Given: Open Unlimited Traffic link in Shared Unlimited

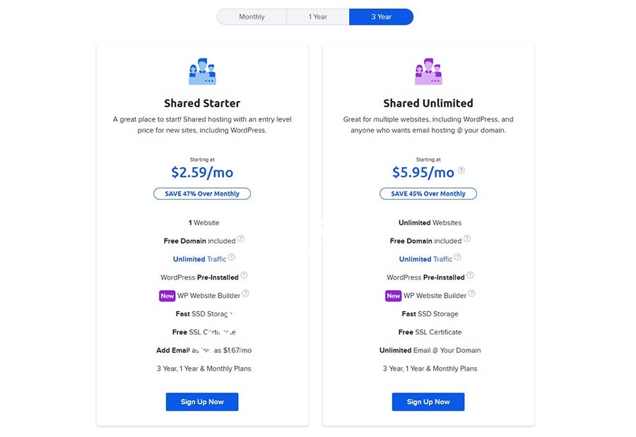Looking at the screenshot, I should coord(425,259).
